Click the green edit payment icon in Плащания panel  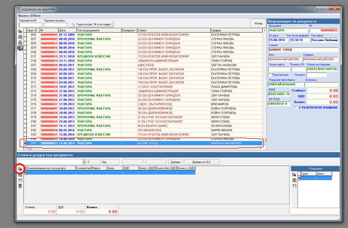(x=294, y=180)
